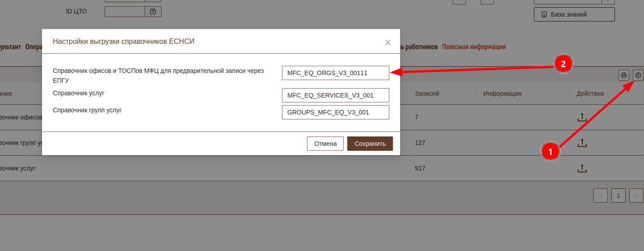Click the upload icon in the row with 7 records
The height and width of the screenshot is (251, 644).
click(x=582, y=117)
